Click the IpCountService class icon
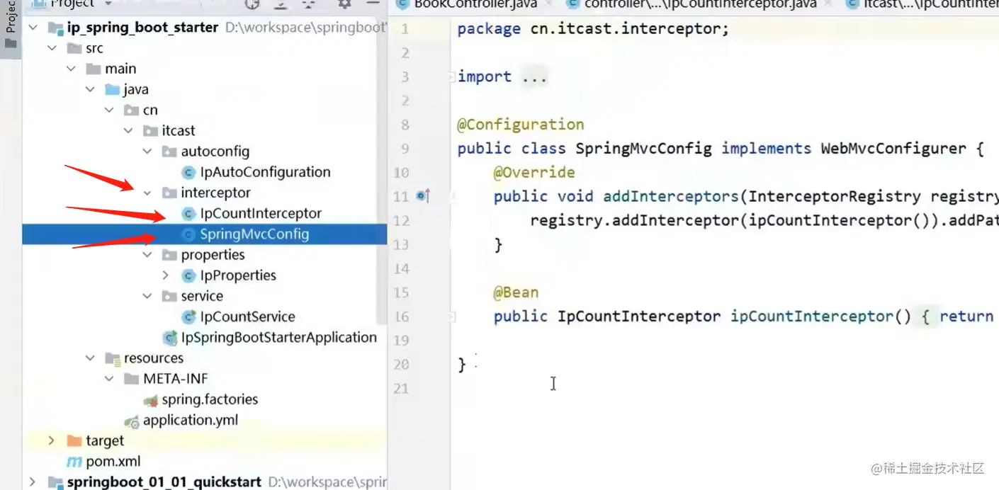999x490 pixels. click(188, 317)
